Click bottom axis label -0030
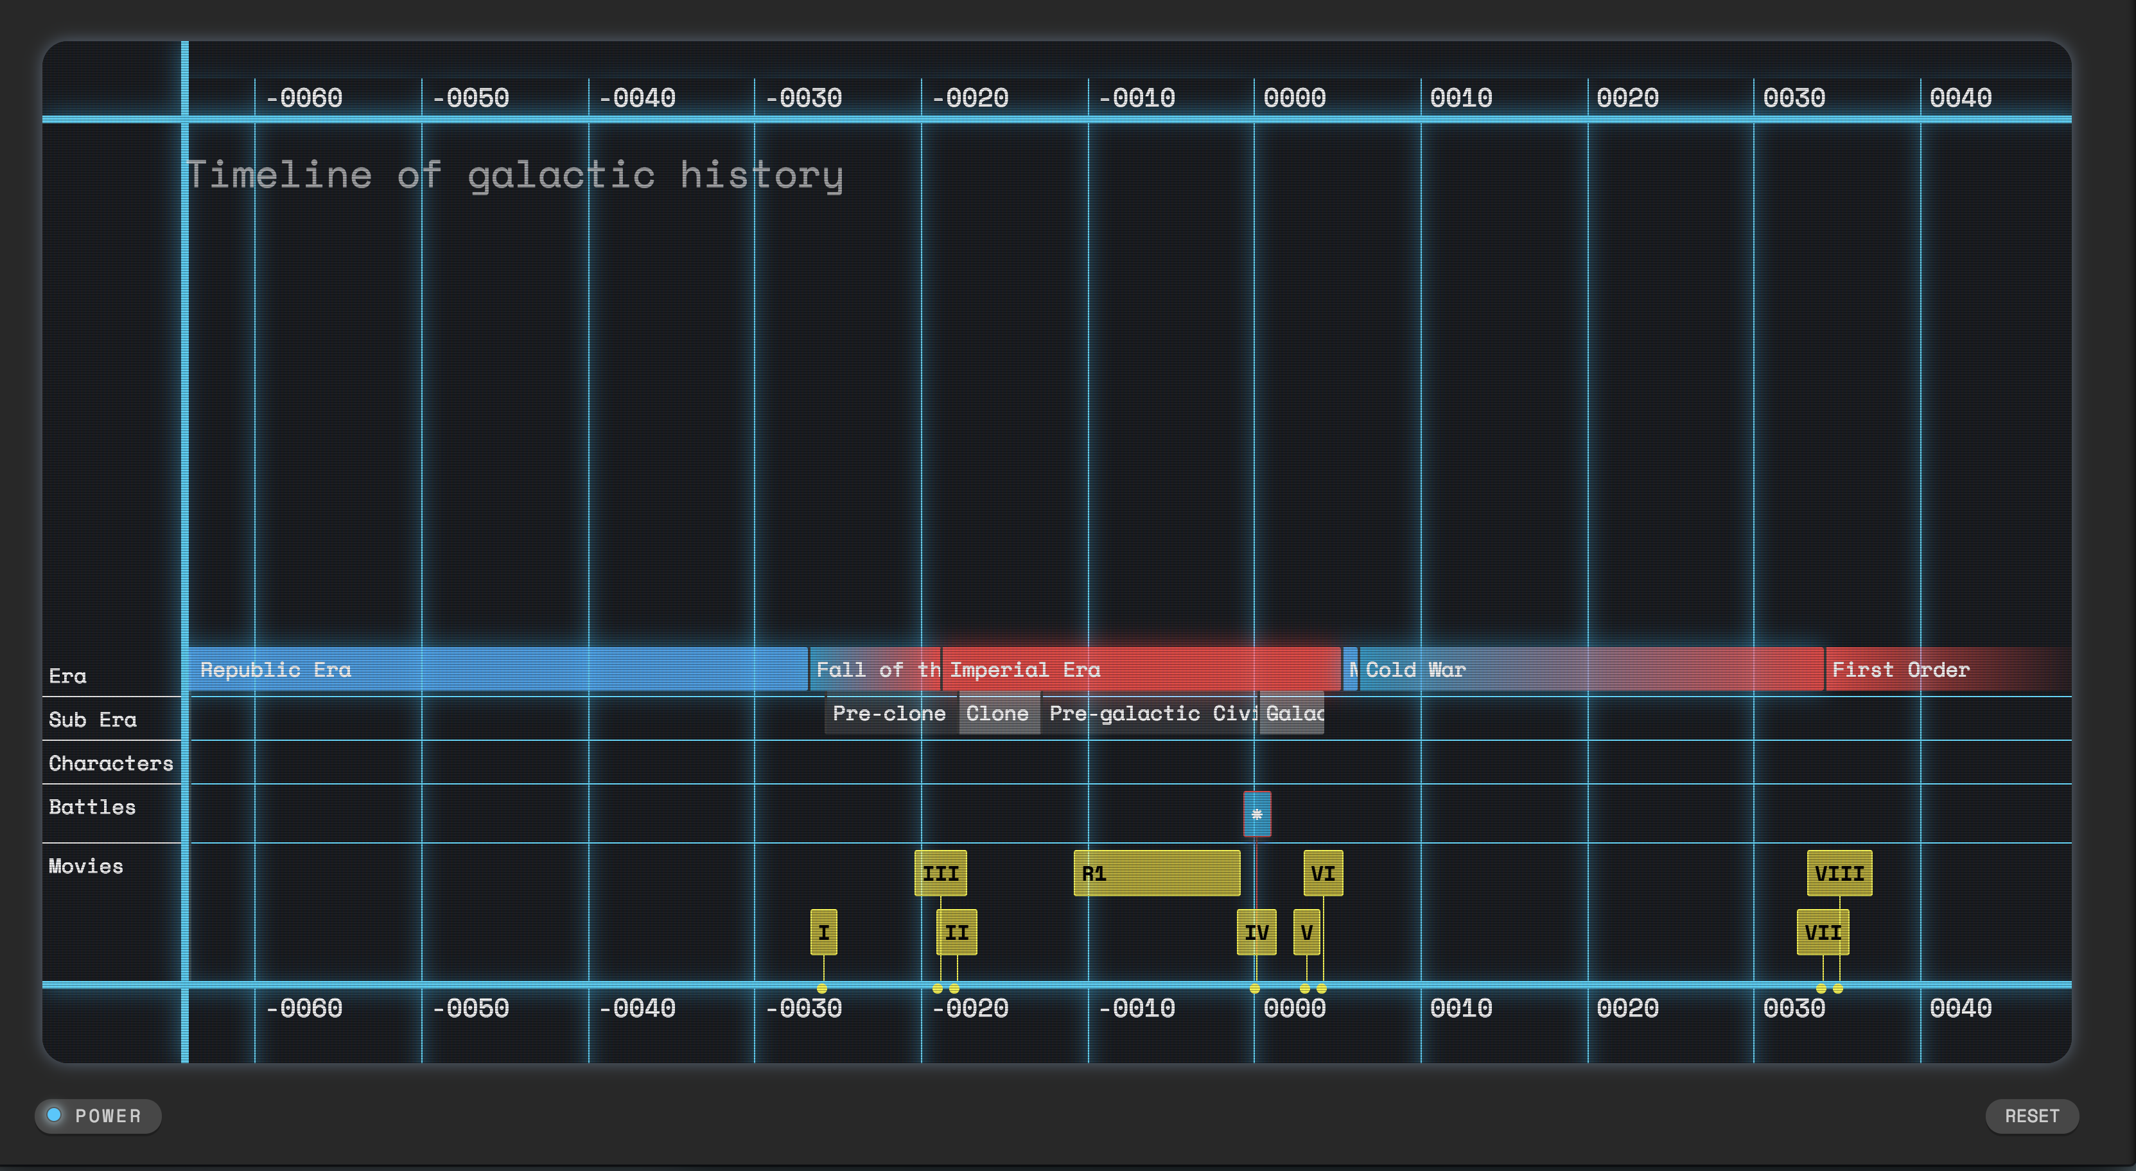The image size is (2136, 1171). point(804,1009)
